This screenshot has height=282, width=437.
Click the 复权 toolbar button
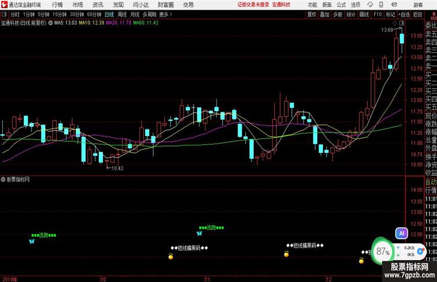click(x=312, y=14)
